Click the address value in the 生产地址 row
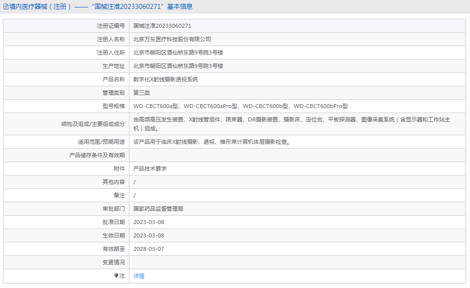This screenshot has height=288, width=470. pyautogui.click(x=178, y=66)
